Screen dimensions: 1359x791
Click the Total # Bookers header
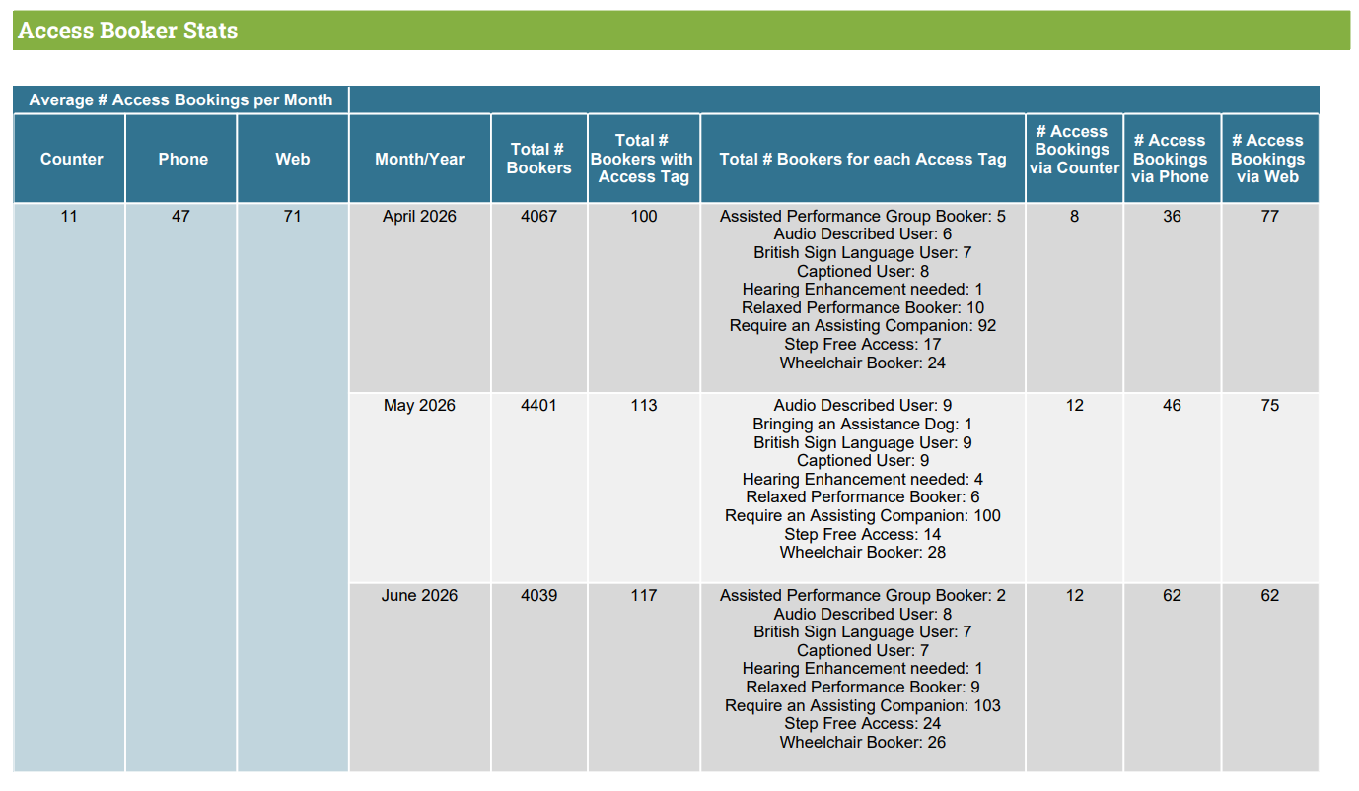538,159
